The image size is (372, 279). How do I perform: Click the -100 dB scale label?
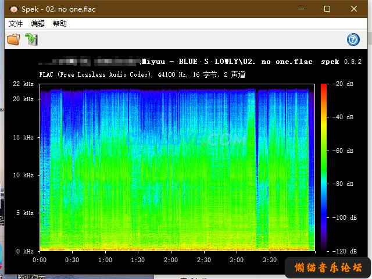click(x=345, y=217)
